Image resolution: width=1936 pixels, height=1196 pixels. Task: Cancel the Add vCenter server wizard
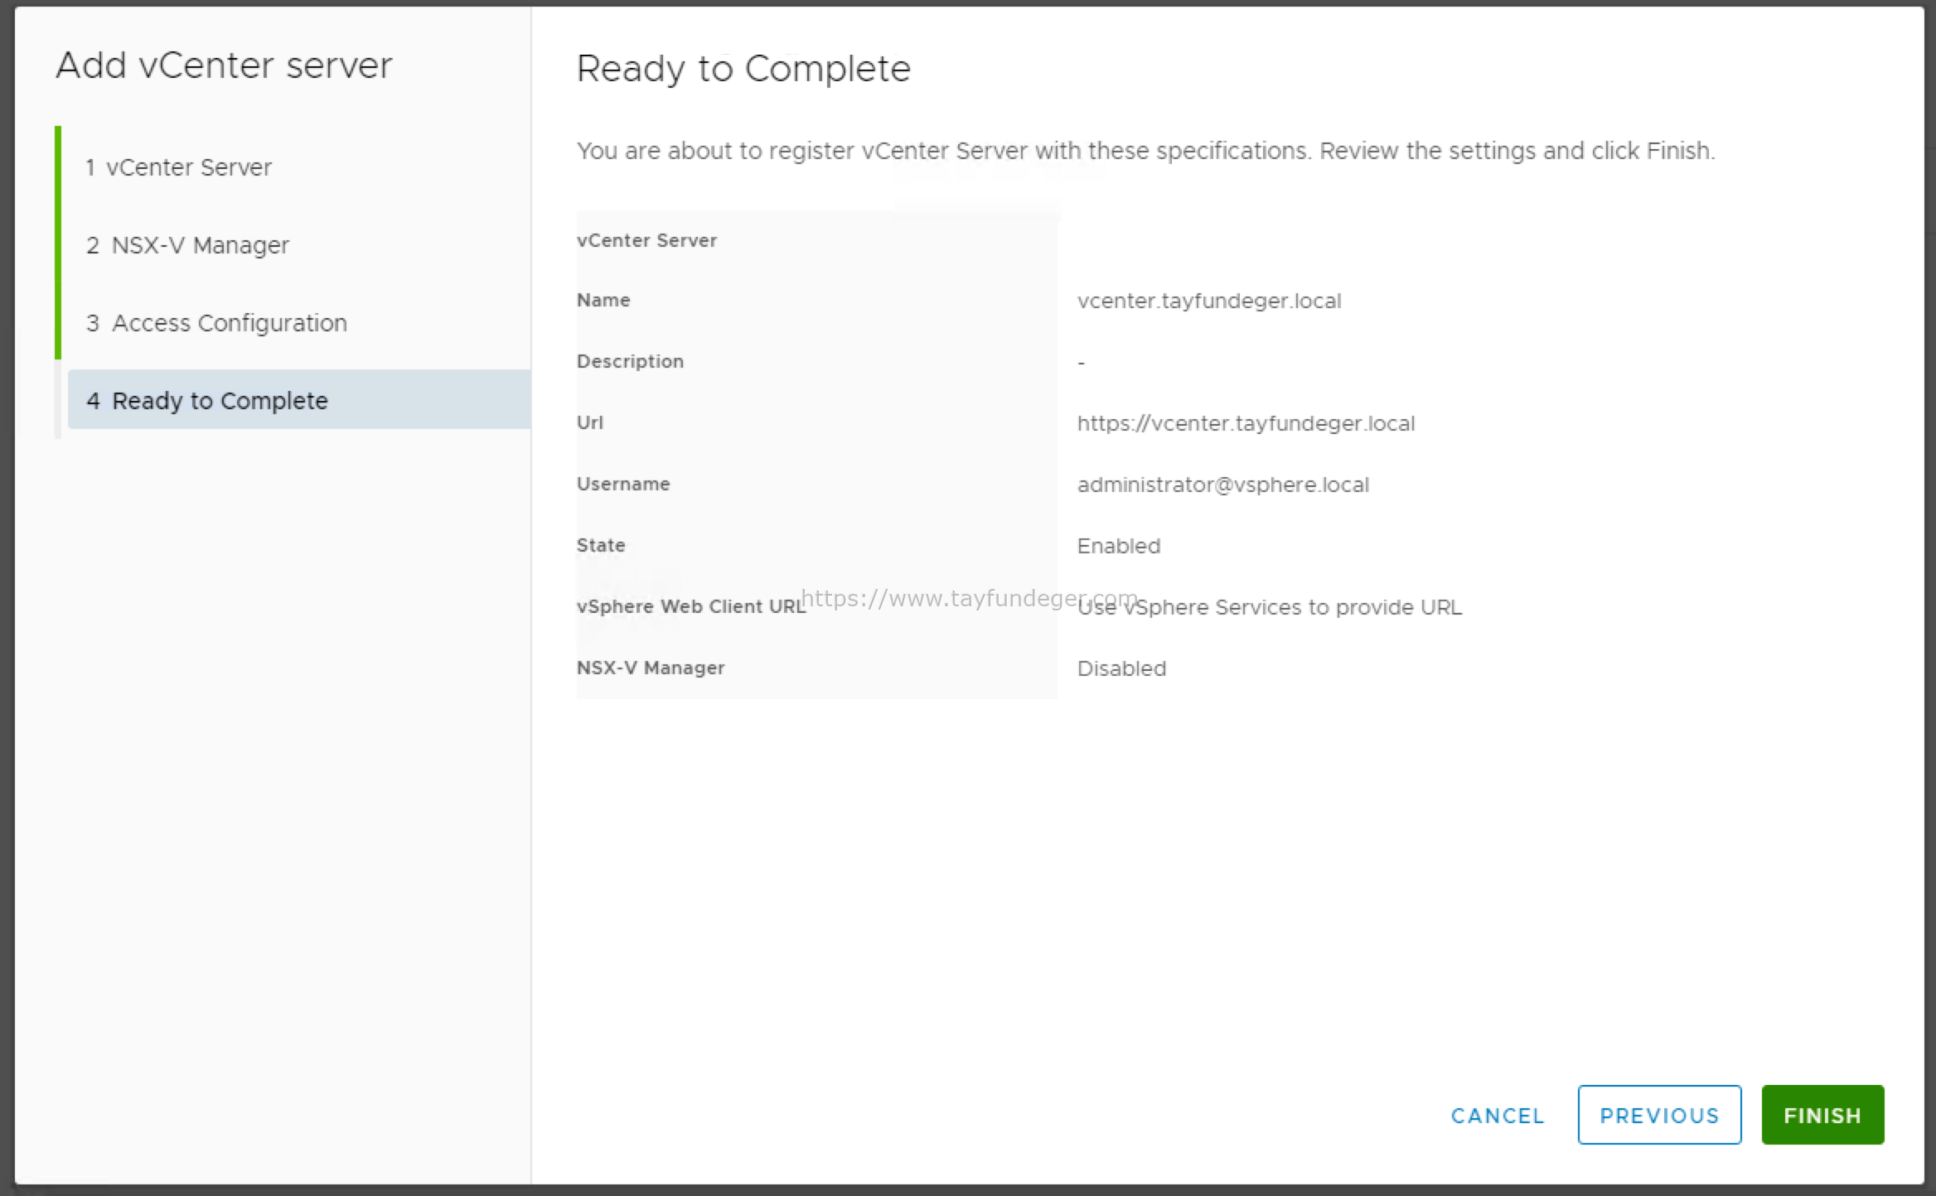[x=1498, y=1116]
